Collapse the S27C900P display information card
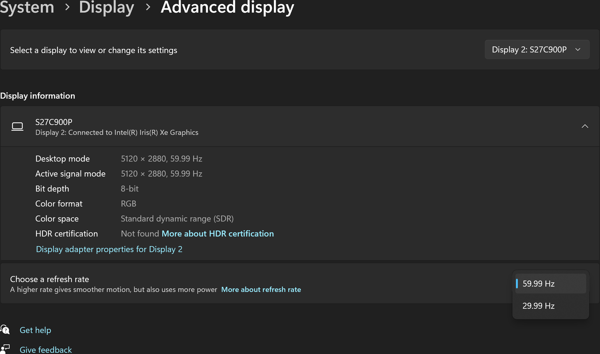 (x=585, y=126)
